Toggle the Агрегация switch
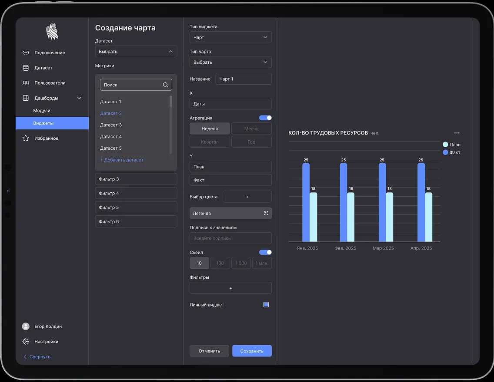494x382 pixels. pyautogui.click(x=265, y=118)
